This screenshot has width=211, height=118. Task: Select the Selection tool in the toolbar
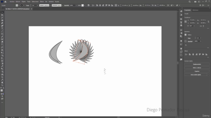[2, 12]
